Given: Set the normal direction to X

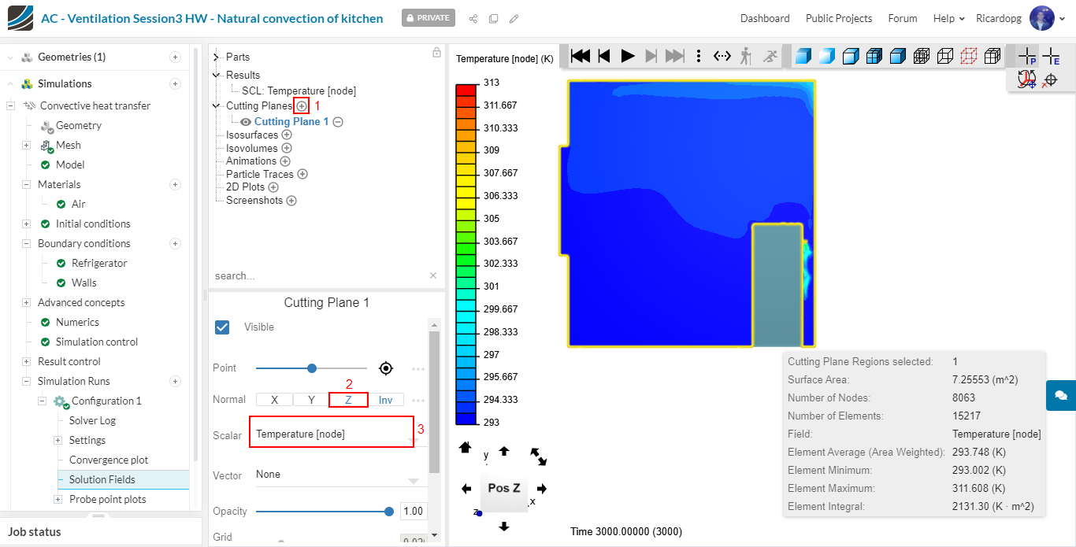Looking at the screenshot, I should pyautogui.click(x=274, y=400).
